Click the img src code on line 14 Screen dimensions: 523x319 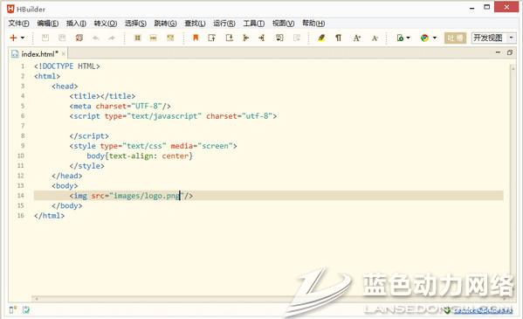131,196
